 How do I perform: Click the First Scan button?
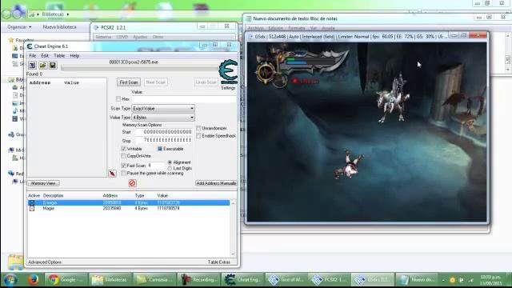(129, 82)
